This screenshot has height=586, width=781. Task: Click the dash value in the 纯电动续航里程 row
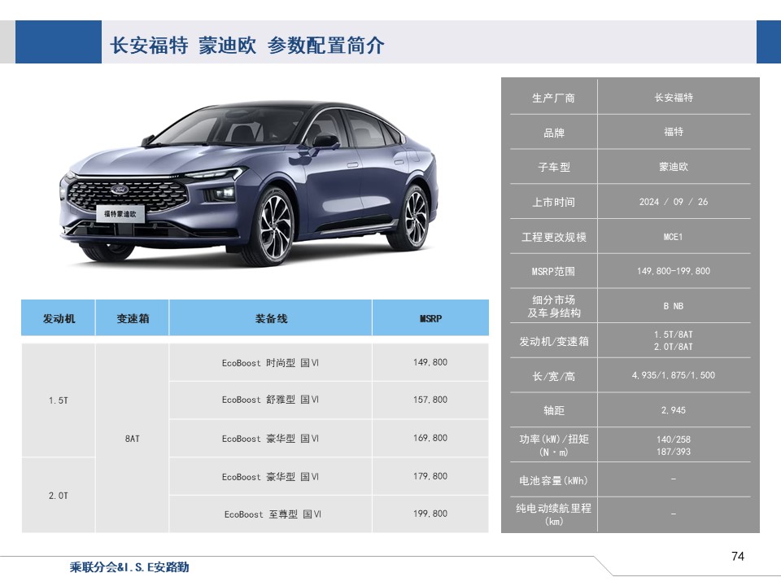click(x=674, y=514)
